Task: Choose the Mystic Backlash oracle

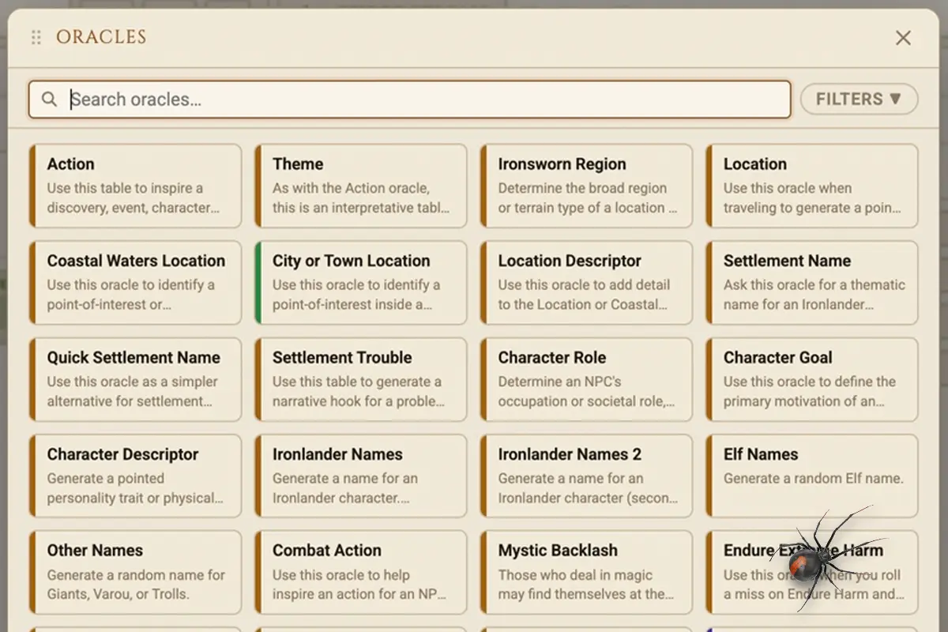Action: (x=586, y=573)
